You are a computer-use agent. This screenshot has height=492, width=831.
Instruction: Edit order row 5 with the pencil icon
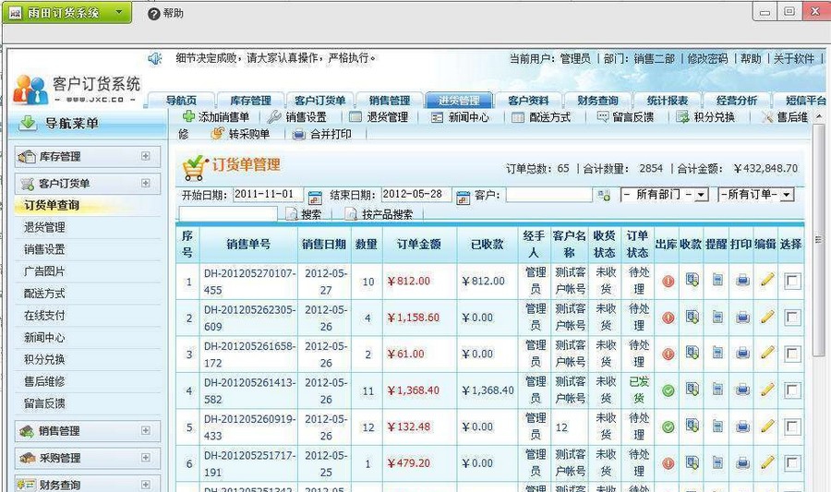click(x=767, y=426)
